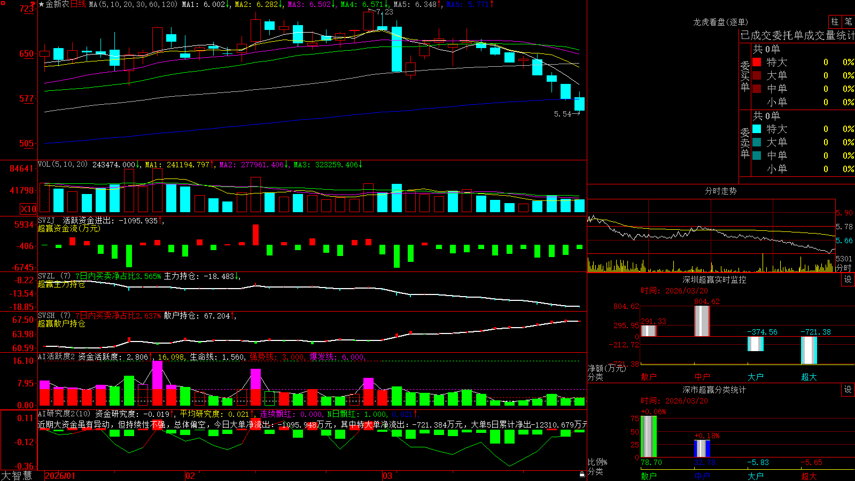The image size is (855, 481).
Task: Click the 强势线: 3.000 value
Action: 278,357
